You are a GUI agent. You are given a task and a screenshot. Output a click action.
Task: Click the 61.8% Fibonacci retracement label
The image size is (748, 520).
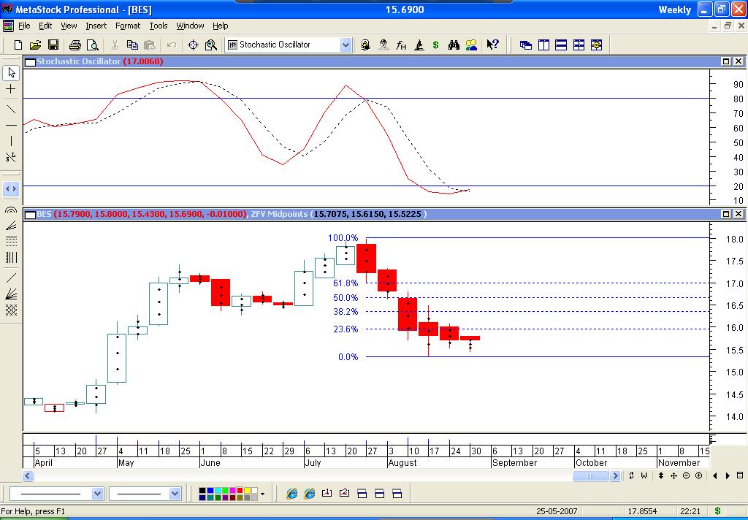click(346, 283)
